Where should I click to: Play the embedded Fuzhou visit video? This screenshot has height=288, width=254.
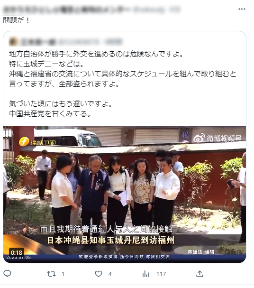pyautogui.click(x=125, y=194)
